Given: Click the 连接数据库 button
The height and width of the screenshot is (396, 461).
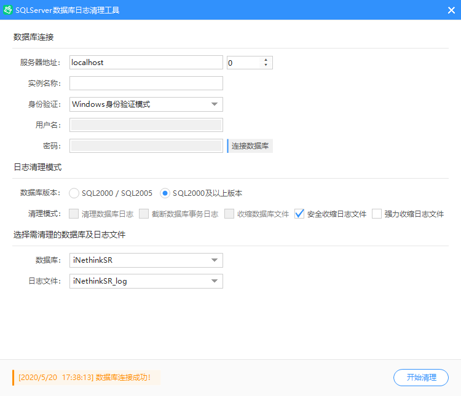Looking at the screenshot, I should pyautogui.click(x=250, y=146).
